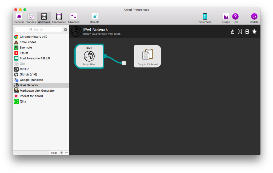Select the Workflows tab
The image size is (273, 173).
(44, 18)
